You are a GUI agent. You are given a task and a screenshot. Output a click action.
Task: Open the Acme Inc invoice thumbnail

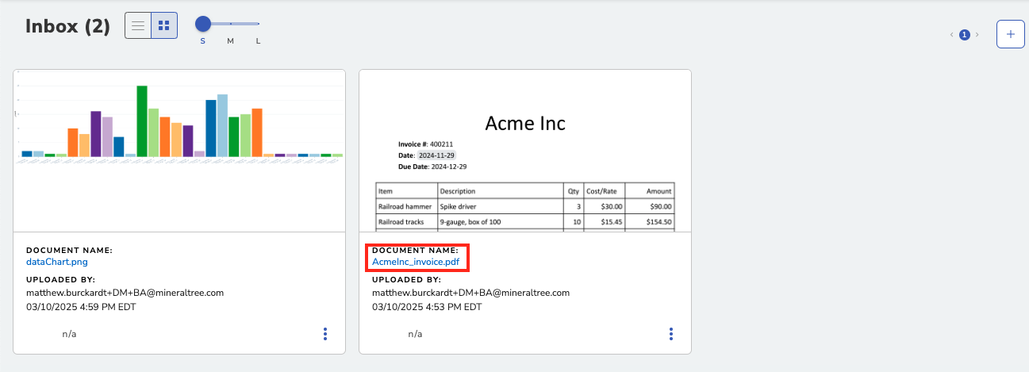525,151
